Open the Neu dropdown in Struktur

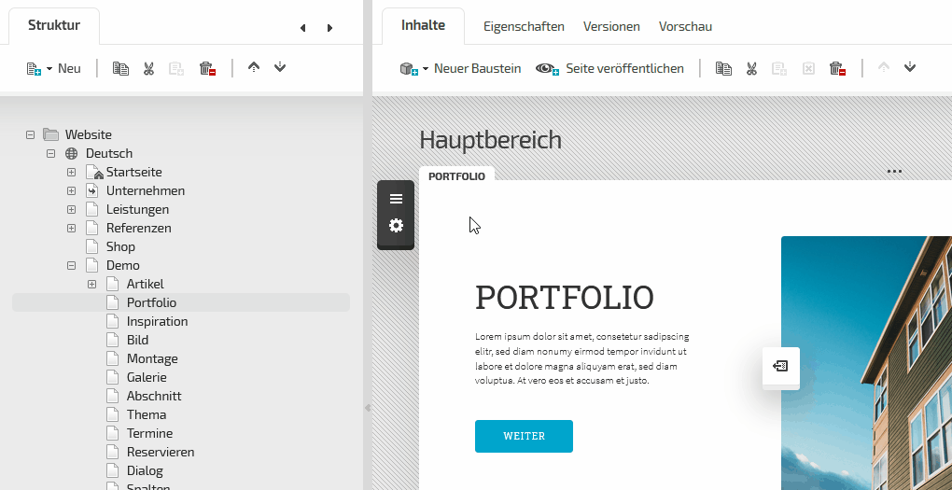[54, 68]
